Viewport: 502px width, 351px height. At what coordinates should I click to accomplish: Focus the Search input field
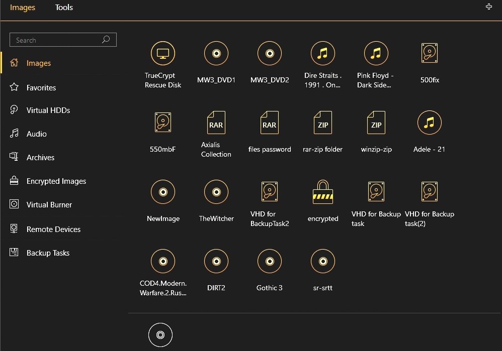pyautogui.click(x=63, y=40)
